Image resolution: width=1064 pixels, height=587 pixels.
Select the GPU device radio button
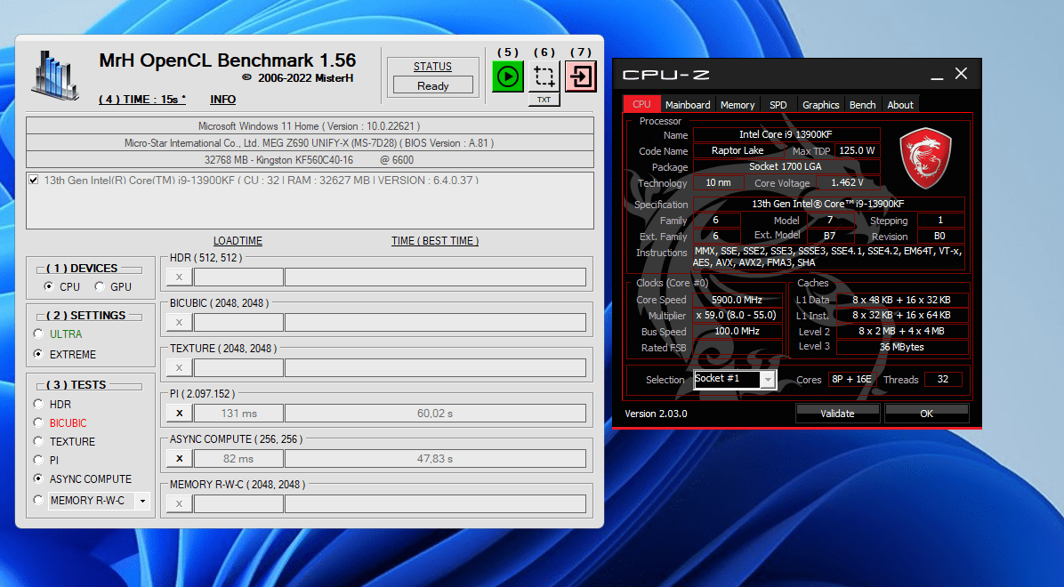[100, 286]
